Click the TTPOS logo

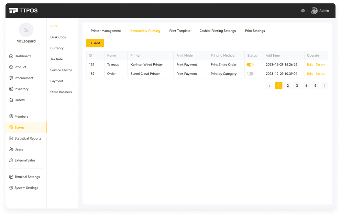[x=23, y=10]
